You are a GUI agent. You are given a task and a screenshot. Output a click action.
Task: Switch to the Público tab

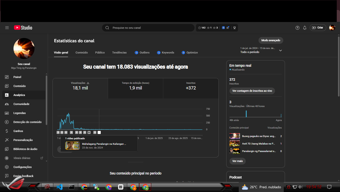(x=100, y=52)
